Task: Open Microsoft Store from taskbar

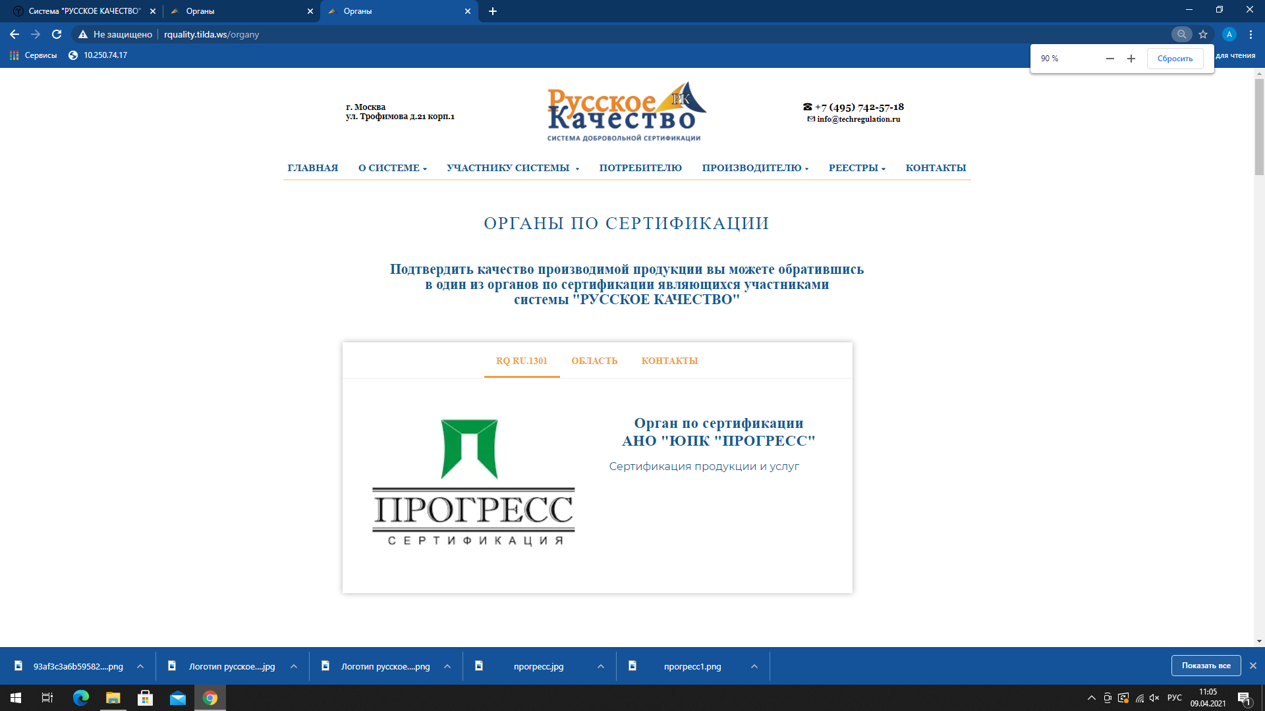Action: 145,698
